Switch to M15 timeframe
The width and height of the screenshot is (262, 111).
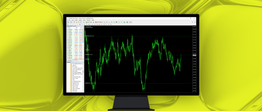97,24
